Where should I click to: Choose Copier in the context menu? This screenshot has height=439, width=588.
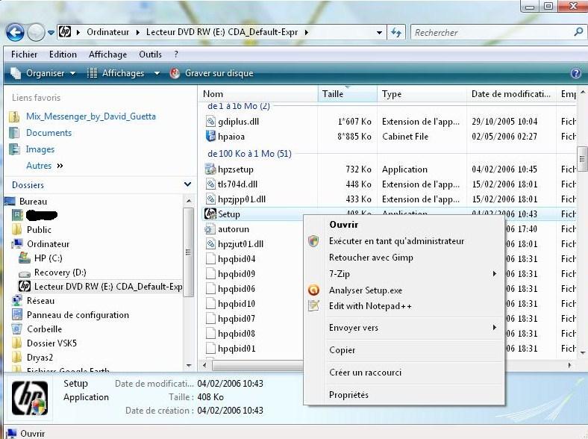pos(342,350)
